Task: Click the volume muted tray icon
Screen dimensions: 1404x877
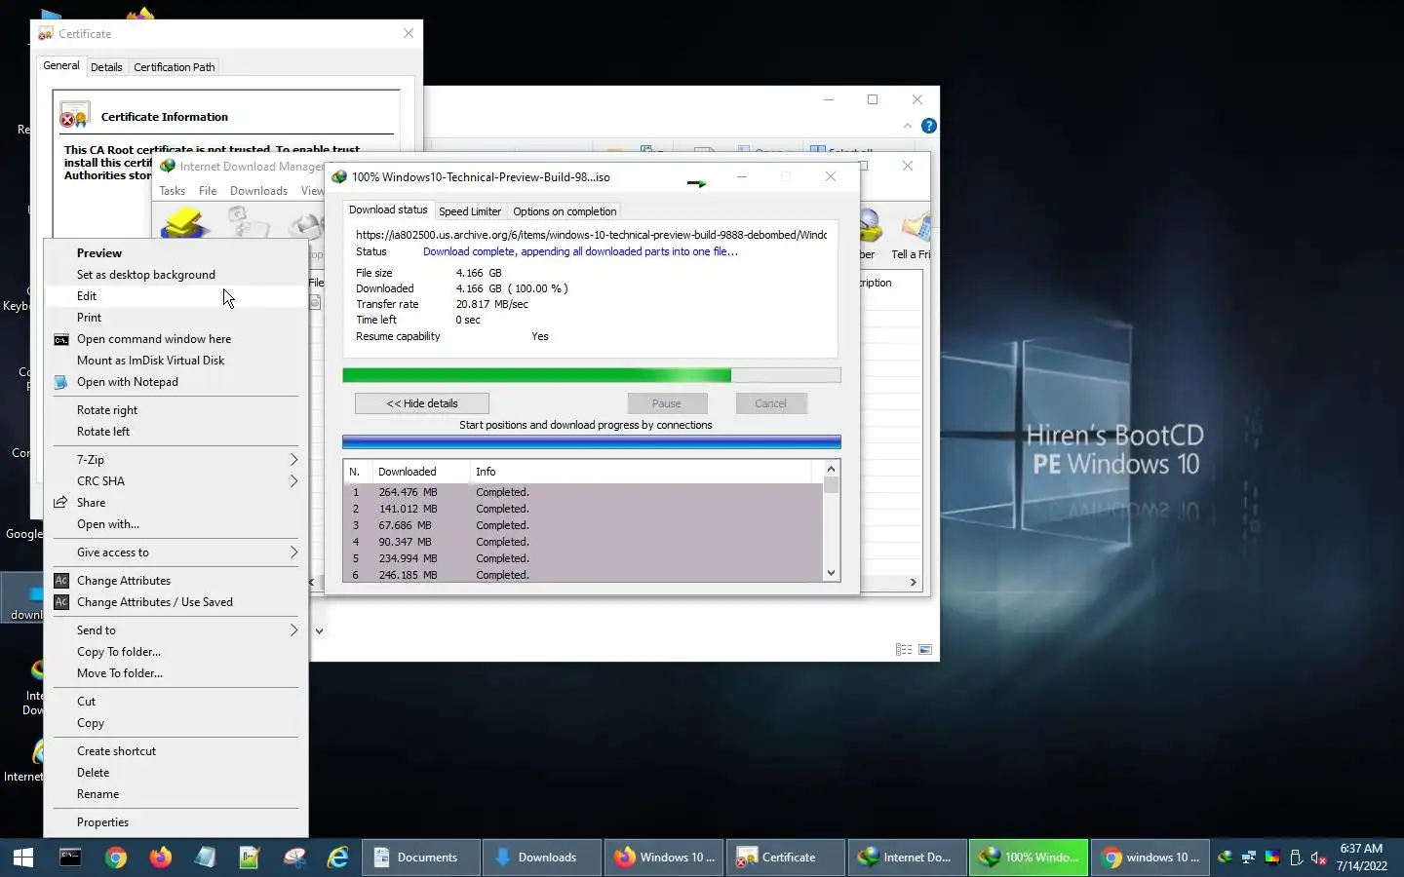Action: (1318, 858)
